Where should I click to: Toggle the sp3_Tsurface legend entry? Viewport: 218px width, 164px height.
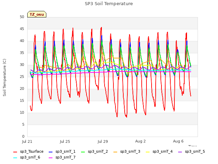[x=28, y=151]
